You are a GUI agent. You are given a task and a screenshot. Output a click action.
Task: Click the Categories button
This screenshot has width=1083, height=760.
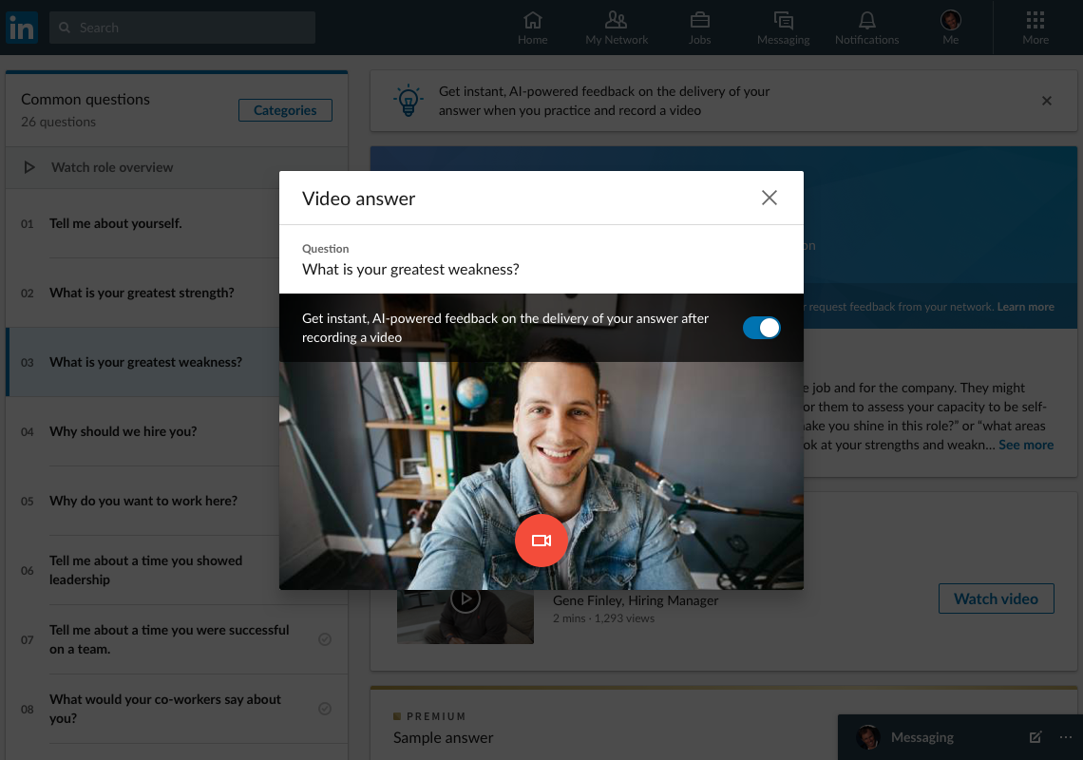[285, 110]
